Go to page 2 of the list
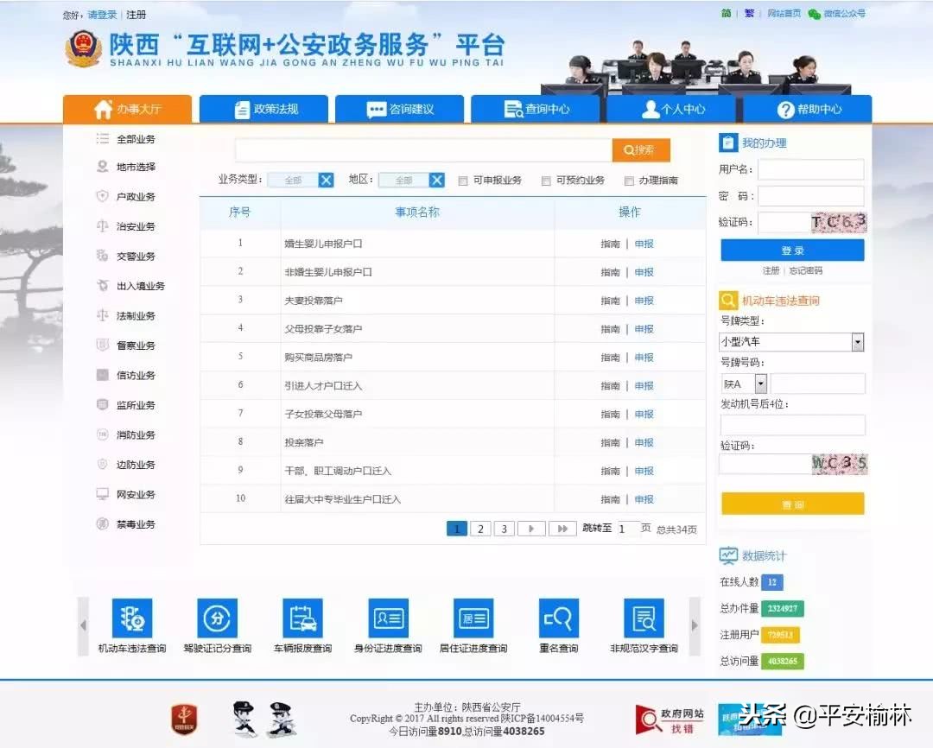Viewport: 933px width, 748px height. pyautogui.click(x=480, y=529)
